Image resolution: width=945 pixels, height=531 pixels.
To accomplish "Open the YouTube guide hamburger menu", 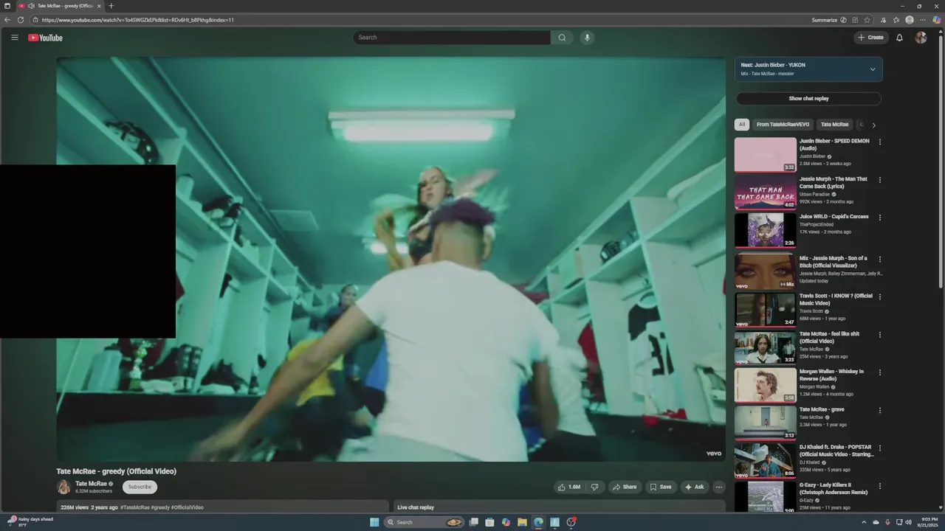I will pos(14,38).
